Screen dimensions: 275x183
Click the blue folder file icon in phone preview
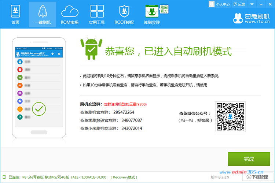[20, 101]
